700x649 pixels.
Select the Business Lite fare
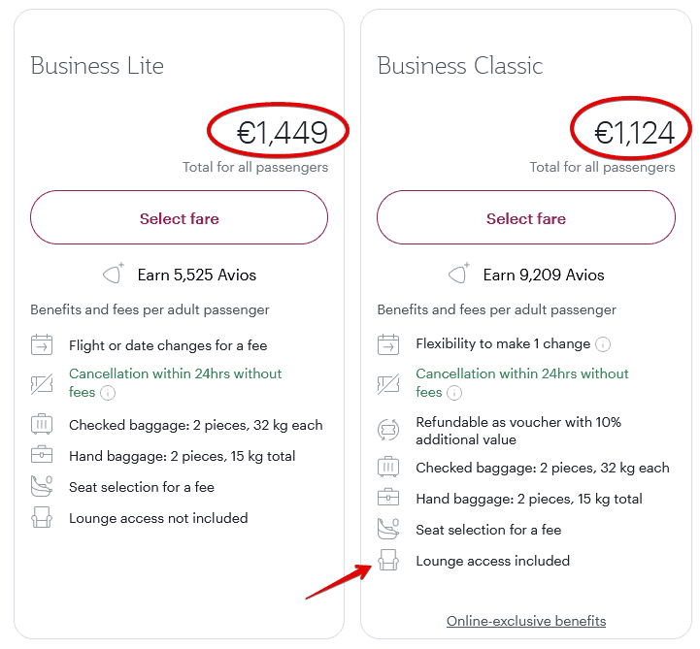179,218
